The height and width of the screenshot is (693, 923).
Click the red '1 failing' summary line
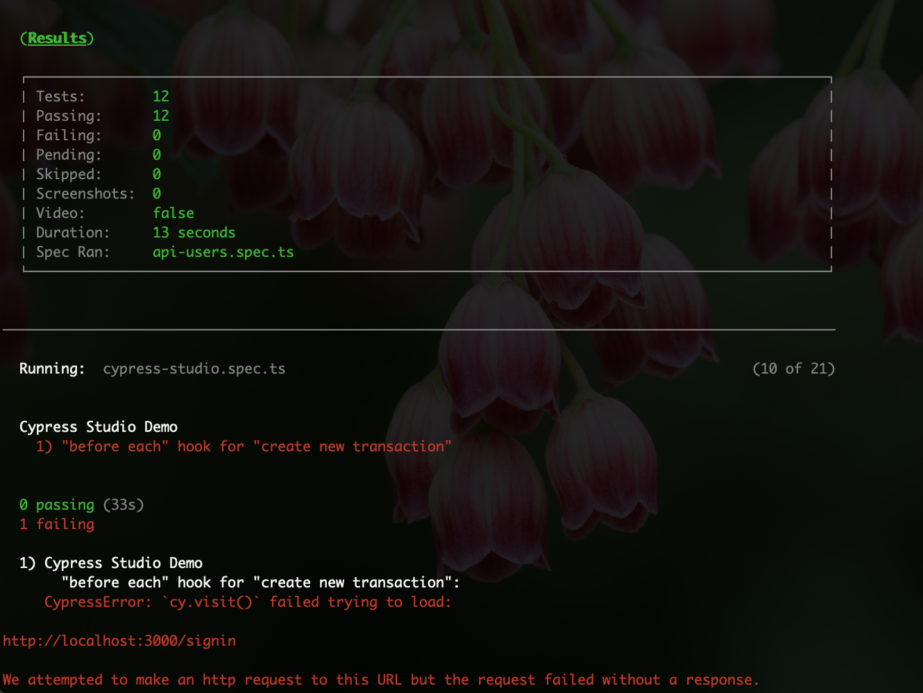pos(57,524)
